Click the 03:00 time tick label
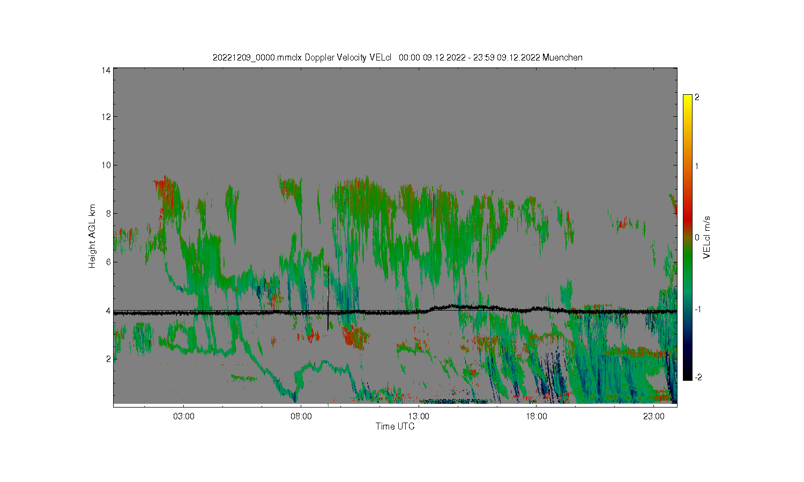Screen dimensions: 804x482 184,416
